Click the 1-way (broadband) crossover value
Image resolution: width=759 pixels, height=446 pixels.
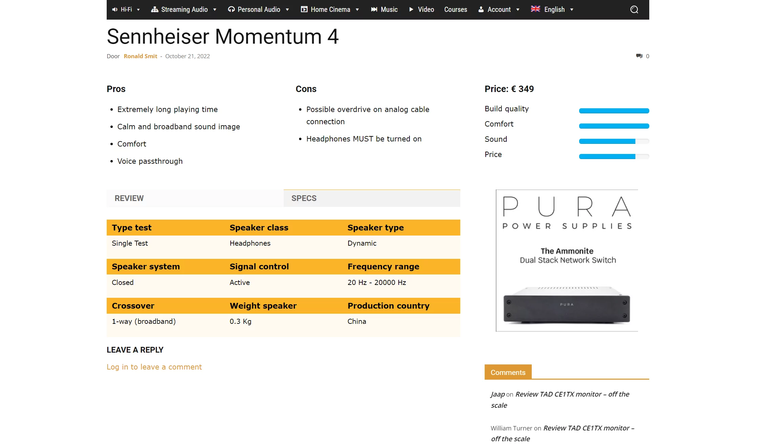click(144, 321)
